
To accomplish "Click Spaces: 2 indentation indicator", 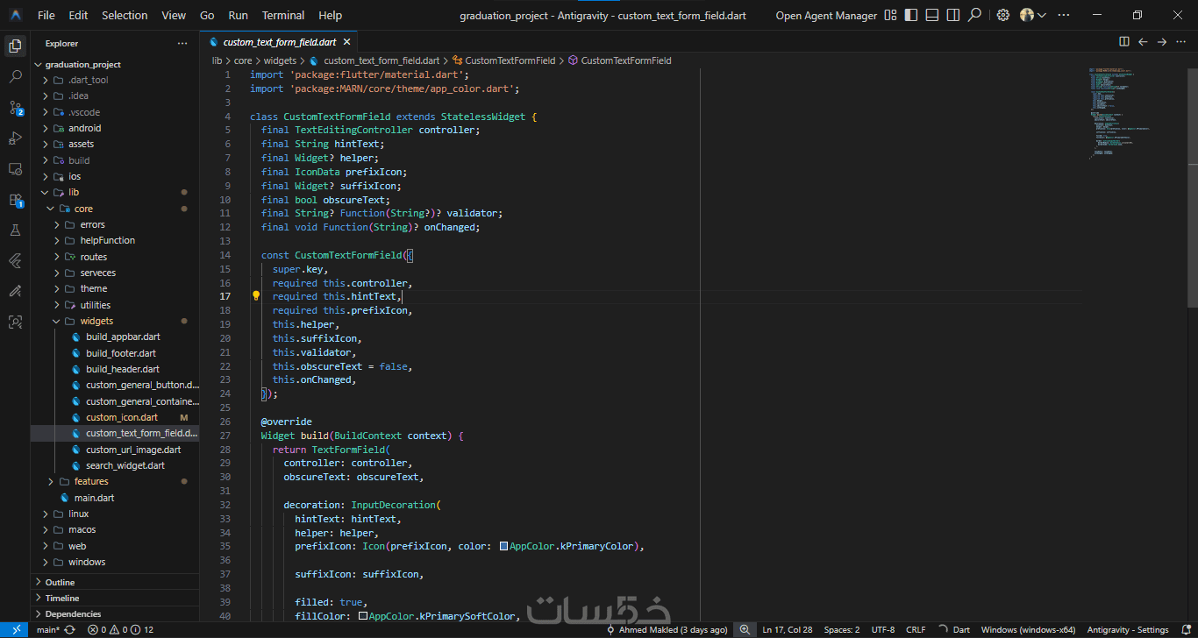I will (842, 629).
